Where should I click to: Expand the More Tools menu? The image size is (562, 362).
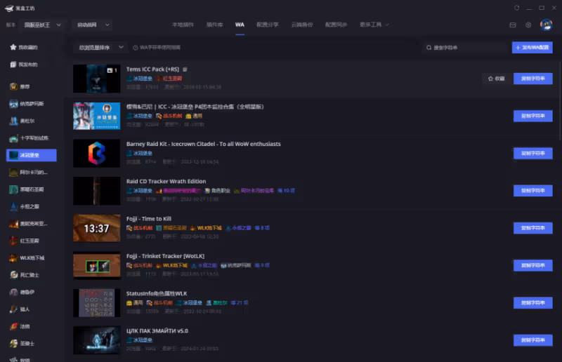point(374,25)
